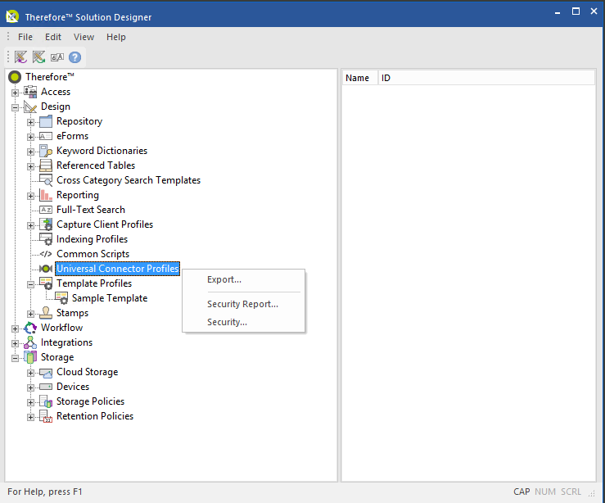Click the translation toolbar icon
The height and width of the screenshot is (503, 605).
click(x=56, y=57)
